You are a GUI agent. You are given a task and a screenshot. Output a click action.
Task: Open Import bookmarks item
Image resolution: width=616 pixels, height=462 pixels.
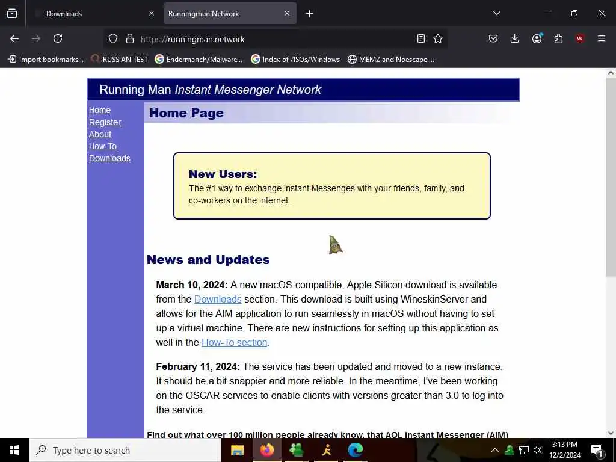[x=46, y=60]
